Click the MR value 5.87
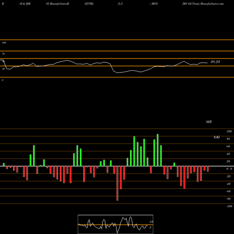This screenshot has height=234, width=234. click(x=217, y=137)
